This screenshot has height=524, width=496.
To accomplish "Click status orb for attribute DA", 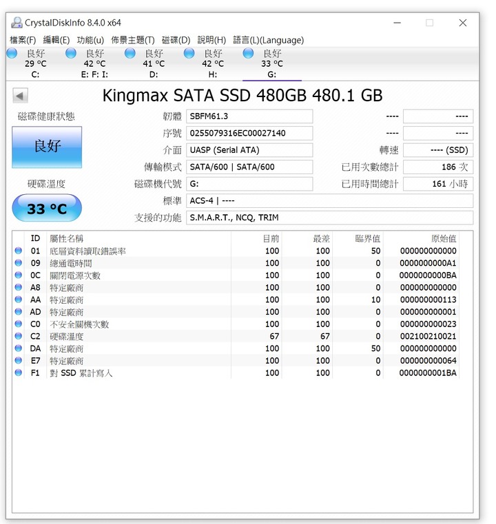I will [19, 348].
